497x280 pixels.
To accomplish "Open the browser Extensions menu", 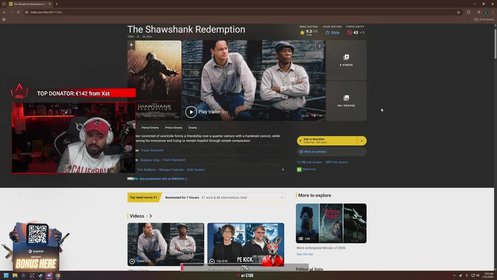I will coord(468,12).
